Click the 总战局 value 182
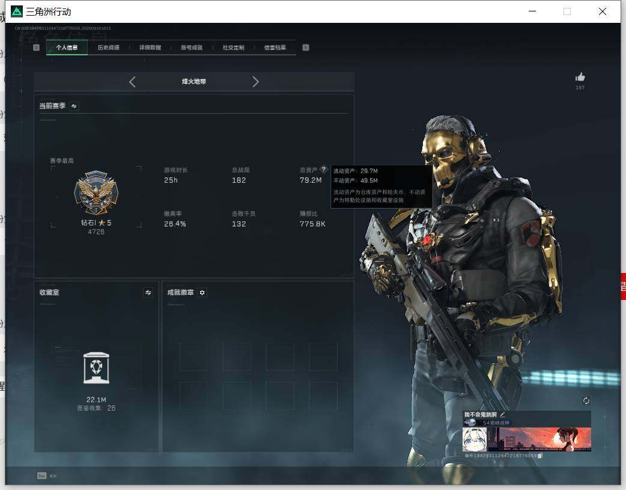The image size is (626, 490). pos(239,180)
